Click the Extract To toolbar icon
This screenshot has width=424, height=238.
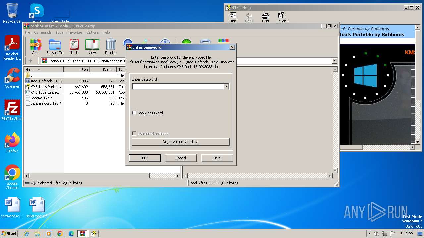pos(55,46)
